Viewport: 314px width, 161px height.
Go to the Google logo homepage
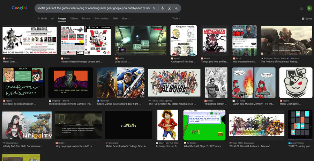(19, 8)
